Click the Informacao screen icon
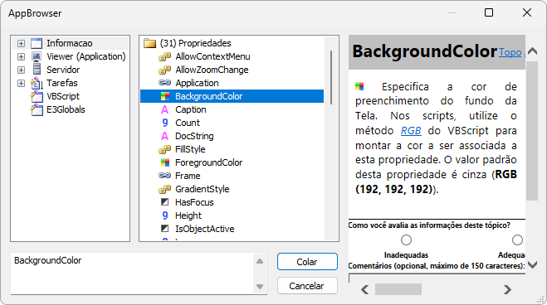Viewport: 547px width, 305px height. [x=37, y=43]
